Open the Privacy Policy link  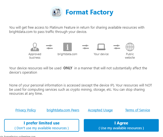[x=26, y=110]
